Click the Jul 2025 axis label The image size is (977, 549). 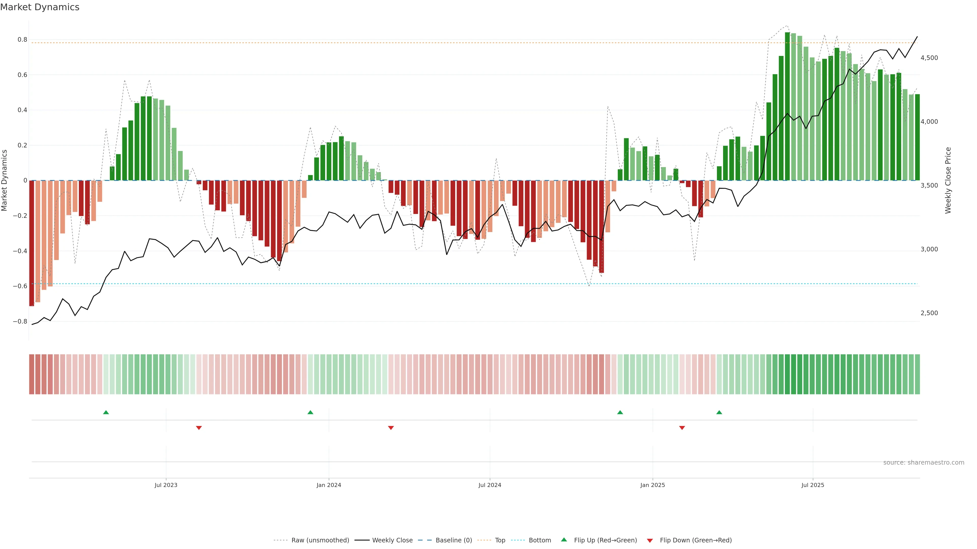coord(813,485)
